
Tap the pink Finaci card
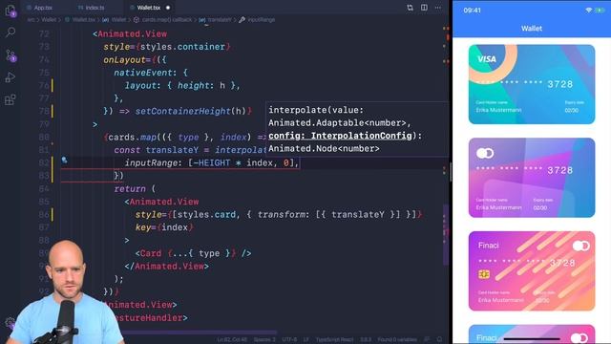(532, 271)
